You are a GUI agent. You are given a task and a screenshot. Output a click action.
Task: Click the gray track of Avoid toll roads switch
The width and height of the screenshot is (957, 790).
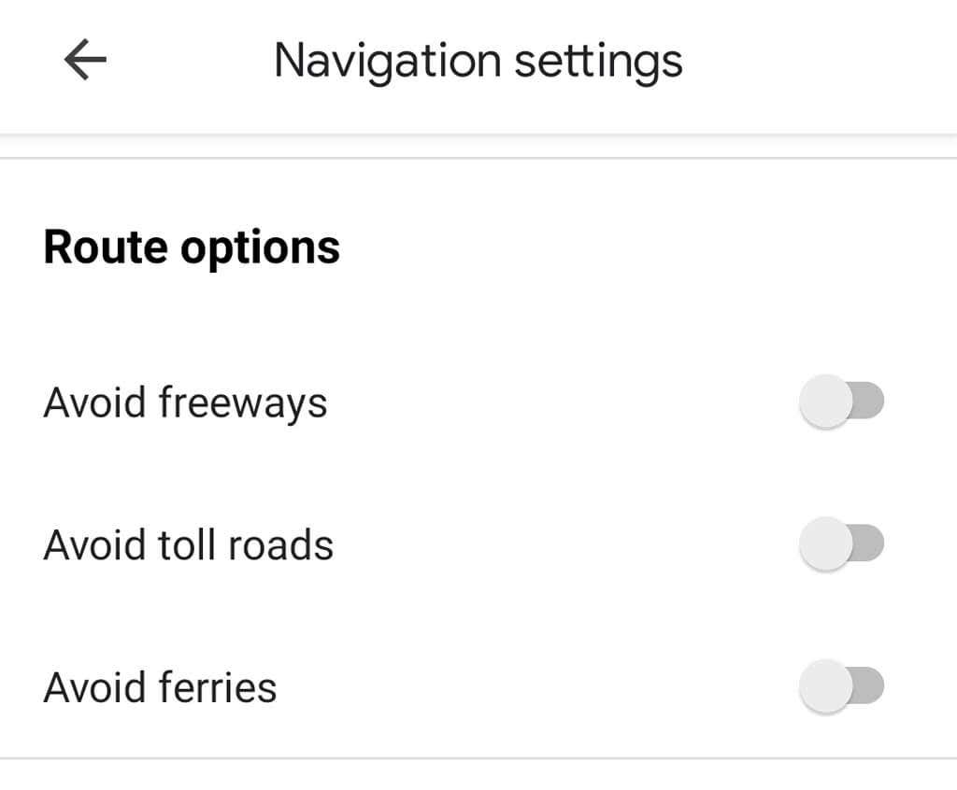pyautogui.click(x=869, y=544)
